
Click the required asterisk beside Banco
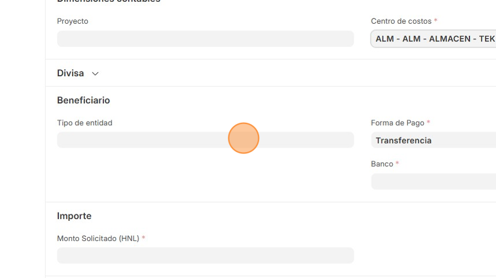pyautogui.click(x=397, y=164)
